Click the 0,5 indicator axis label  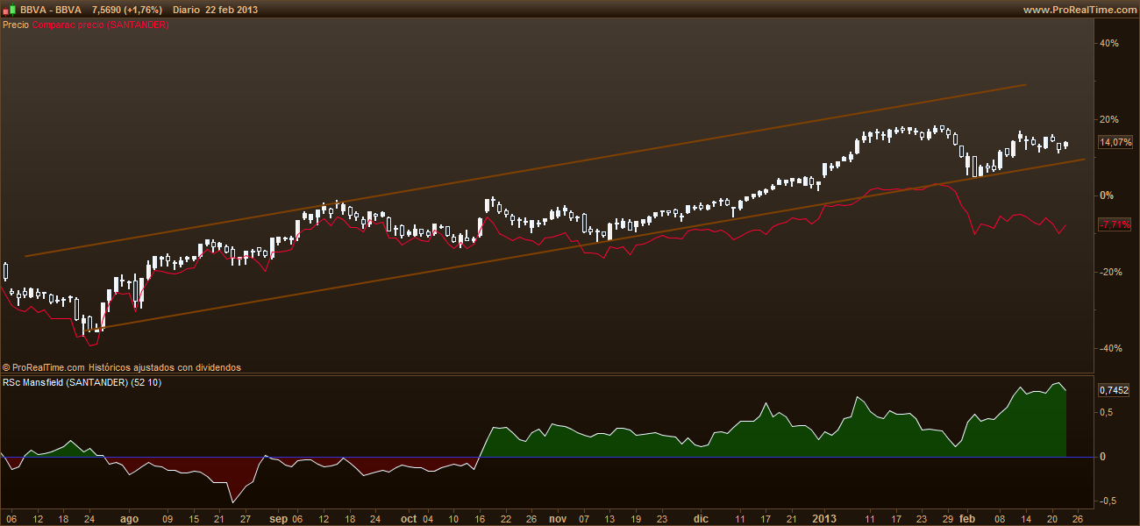click(x=1108, y=412)
